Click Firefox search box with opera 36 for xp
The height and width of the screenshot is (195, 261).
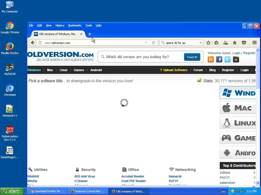tap(181, 43)
